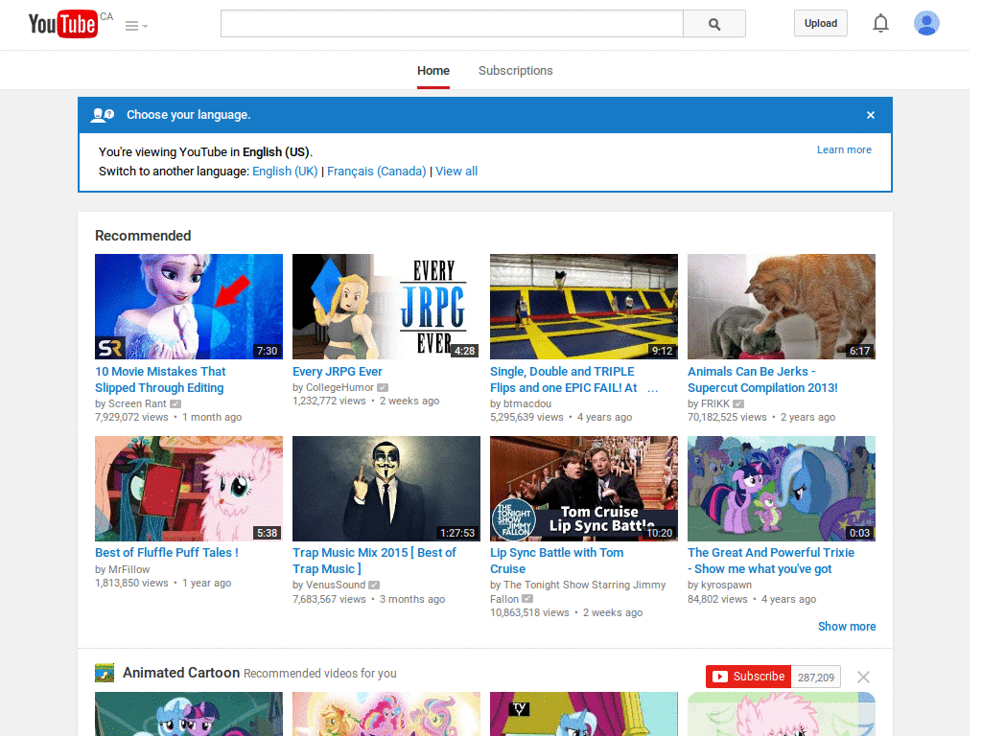This screenshot has width=982, height=736.
Task: Click verified badge next to Fallon
Action: pos(527,599)
